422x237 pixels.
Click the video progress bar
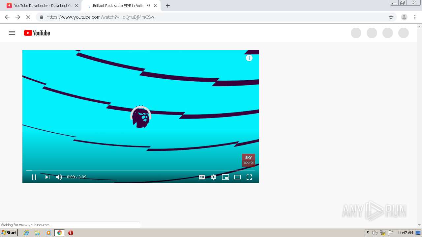click(x=141, y=171)
